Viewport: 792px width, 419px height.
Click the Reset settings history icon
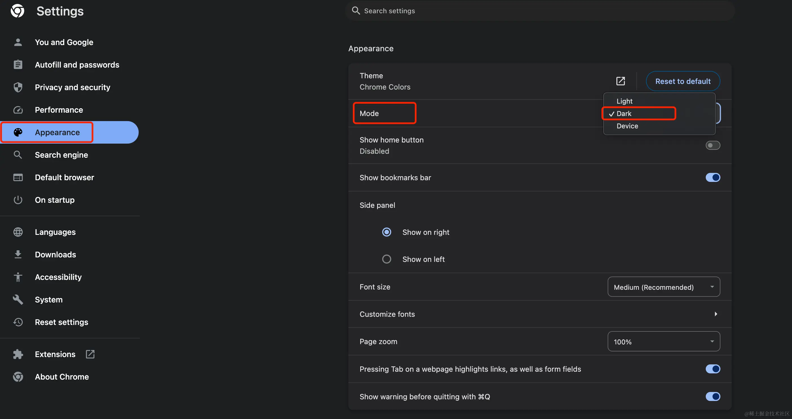coord(18,322)
